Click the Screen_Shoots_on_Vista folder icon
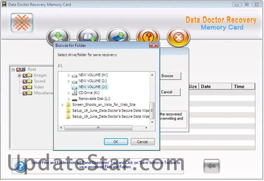 pos(68,105)
